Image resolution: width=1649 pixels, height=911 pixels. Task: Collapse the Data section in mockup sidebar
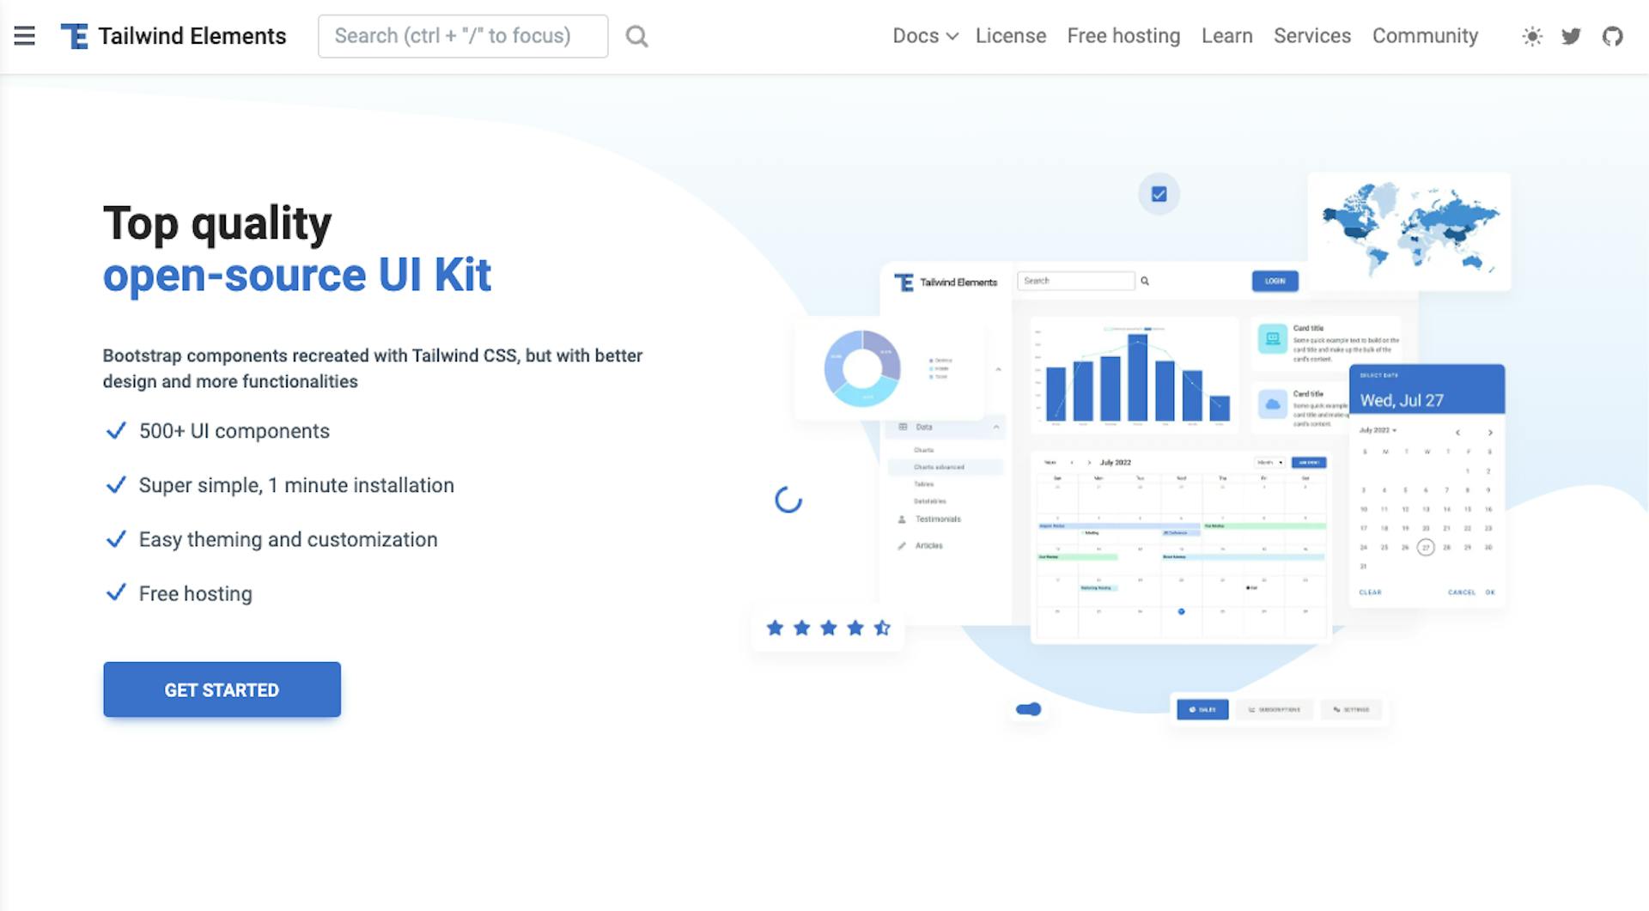click(996, 427)
